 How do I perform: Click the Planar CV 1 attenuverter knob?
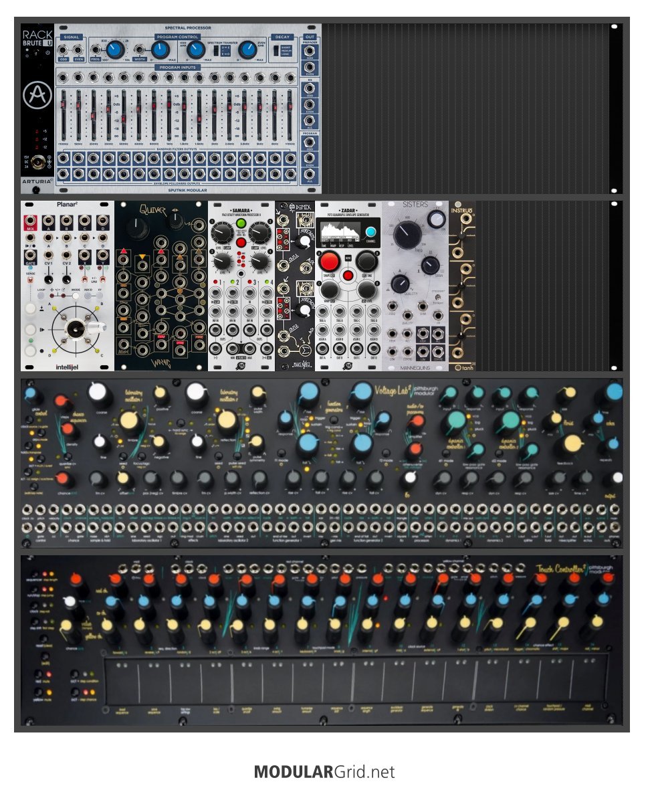coord(49,279)
